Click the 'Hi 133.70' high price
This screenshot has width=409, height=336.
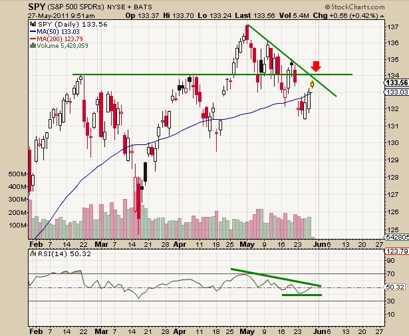(x=178, y=16)
